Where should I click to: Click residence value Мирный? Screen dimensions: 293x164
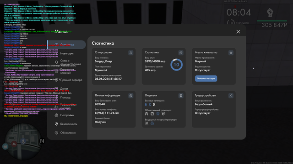click(201, 61)
